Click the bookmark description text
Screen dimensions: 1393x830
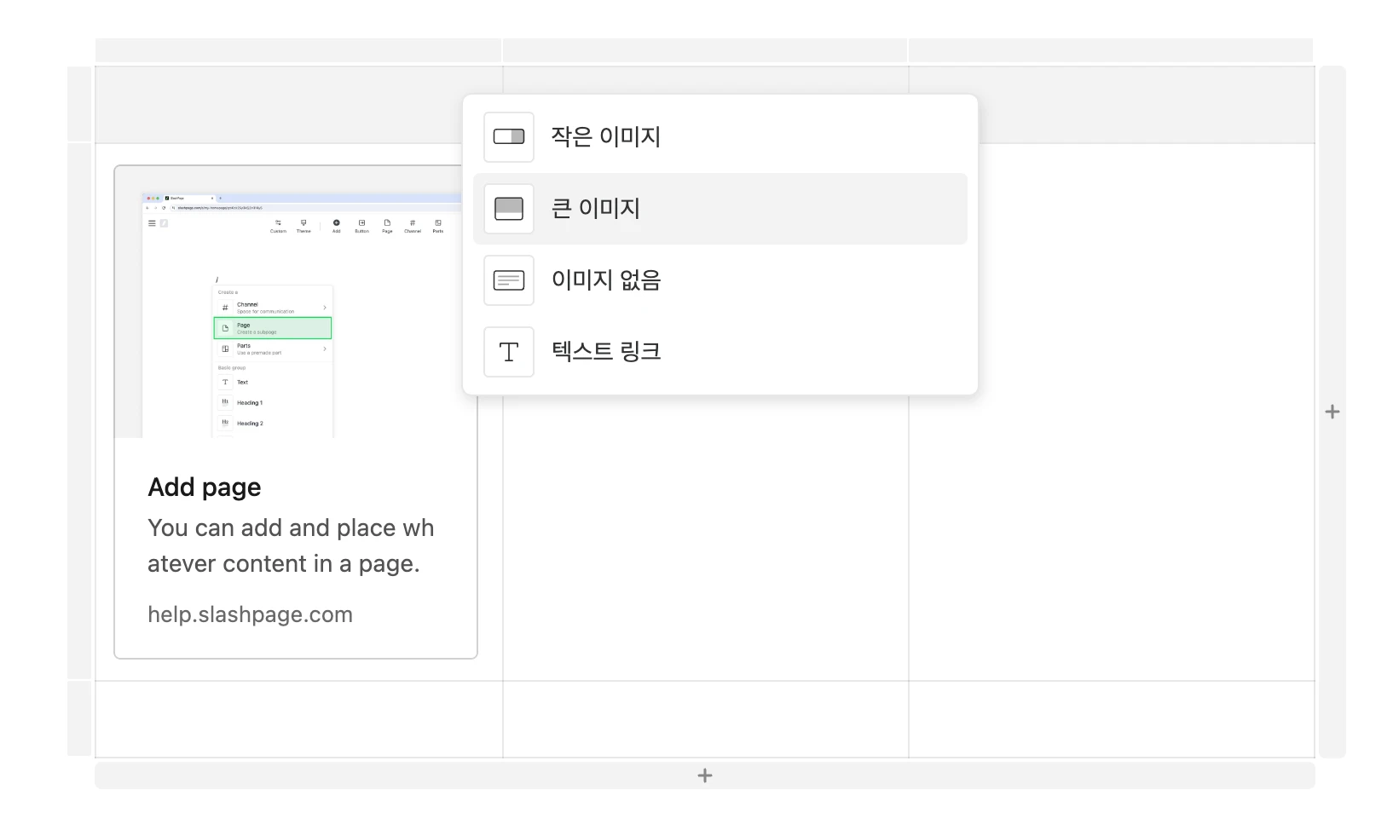click(x=290, y=546)
